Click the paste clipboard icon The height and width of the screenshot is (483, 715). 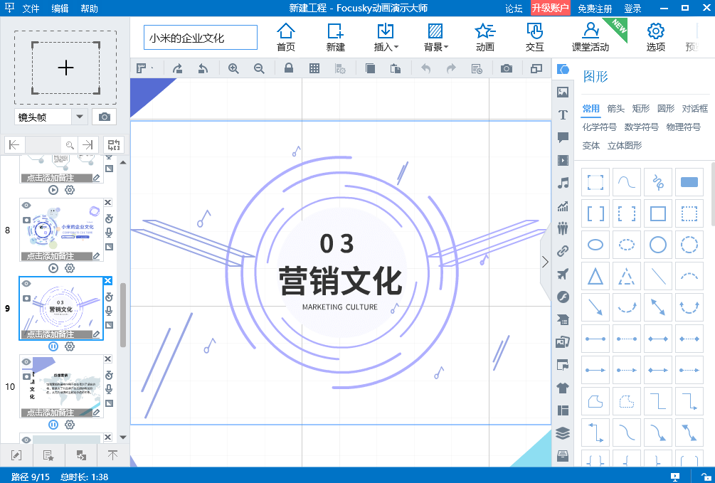(x=396, y=68)
